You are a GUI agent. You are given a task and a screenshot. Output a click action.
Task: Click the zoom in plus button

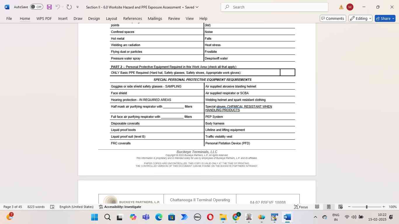point(384,207)
